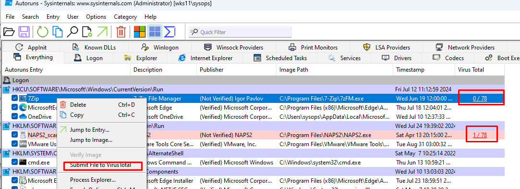
Task: Sort by the Autoruns Entry column header
Action: [66, 70]
